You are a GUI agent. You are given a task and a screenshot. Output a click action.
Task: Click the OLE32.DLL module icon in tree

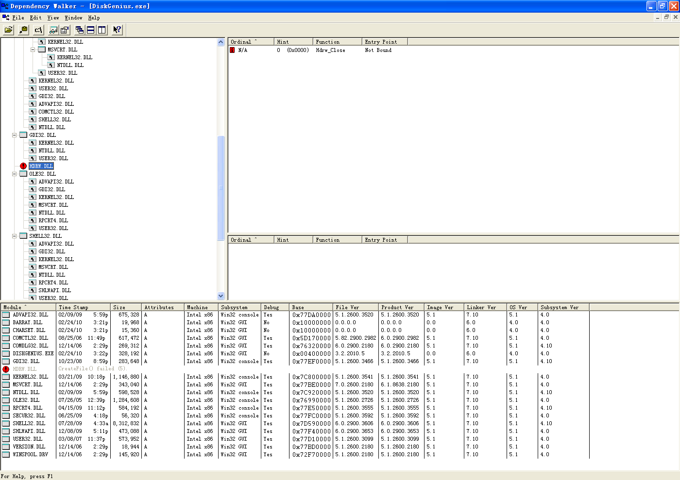23,174
